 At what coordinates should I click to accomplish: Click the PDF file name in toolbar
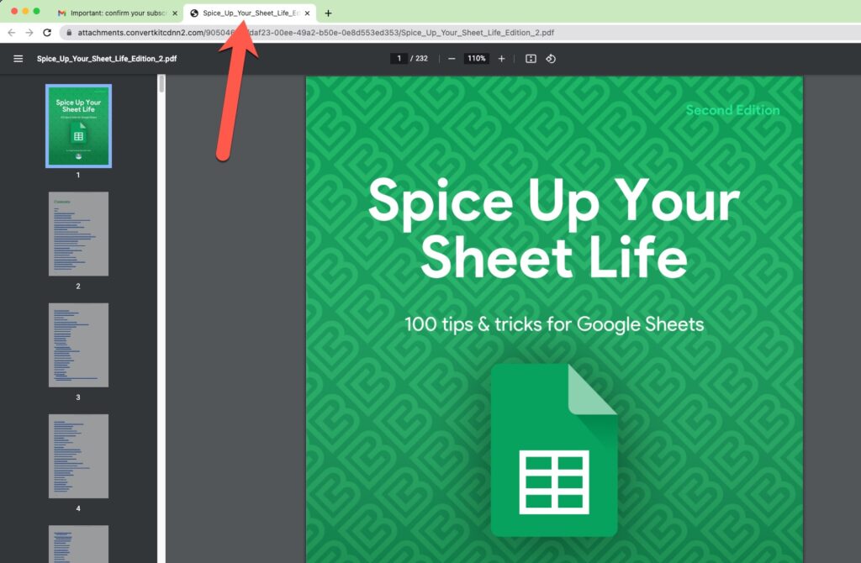pos(107,59)
